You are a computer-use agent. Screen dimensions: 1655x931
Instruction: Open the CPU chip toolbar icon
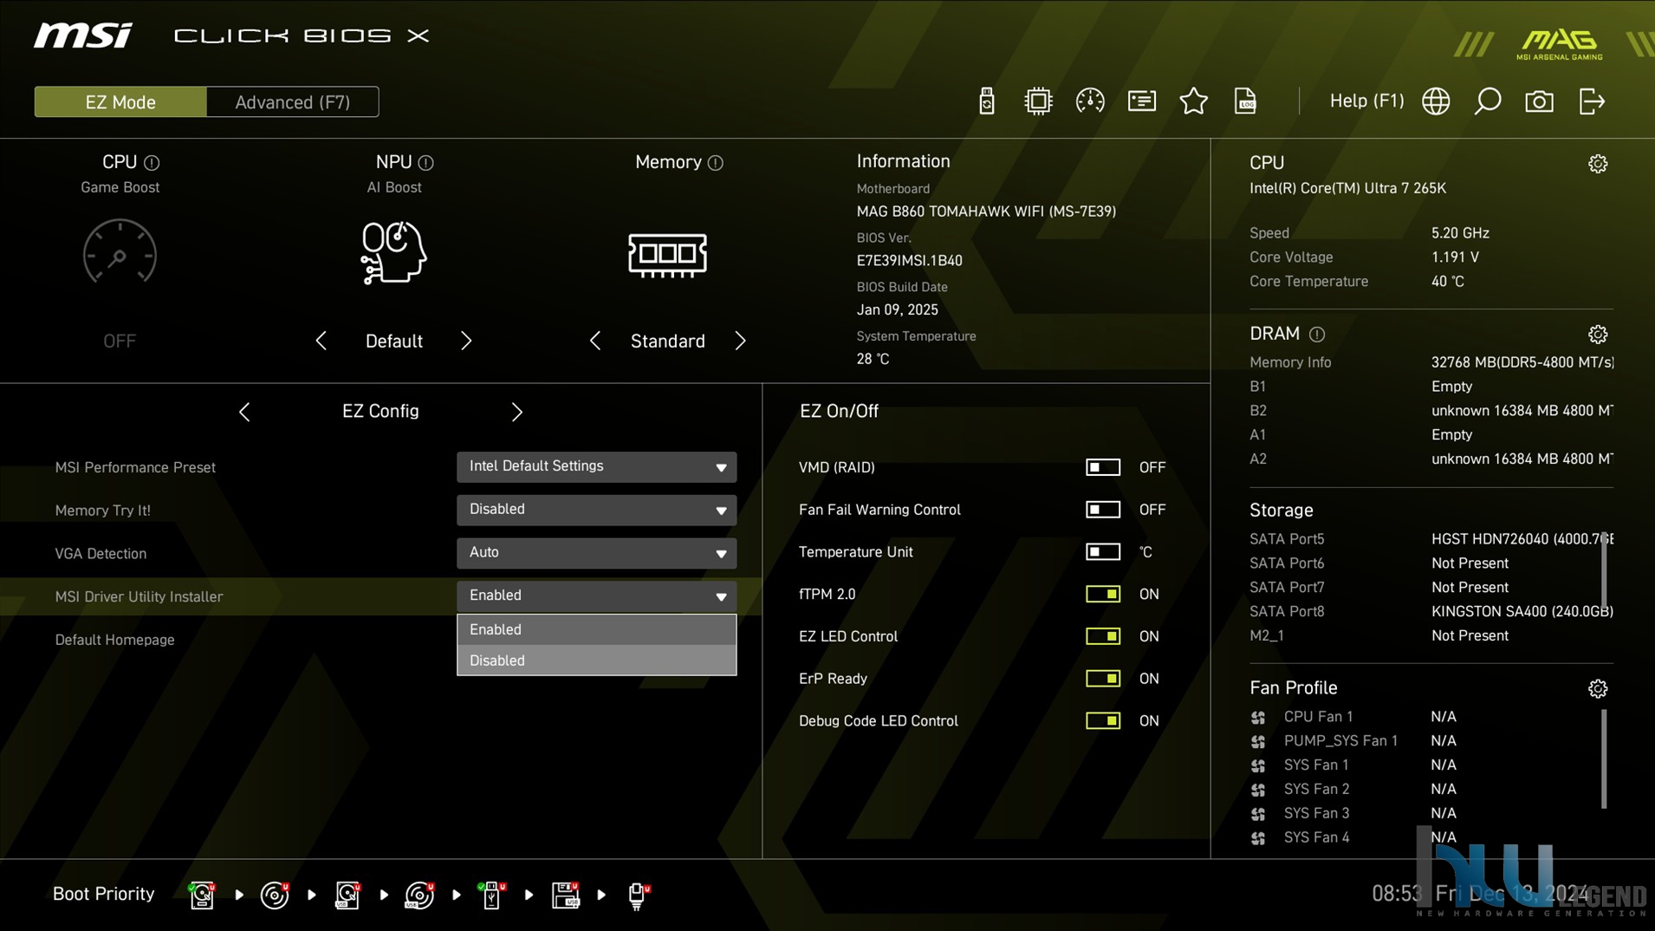click(1038, 101)
